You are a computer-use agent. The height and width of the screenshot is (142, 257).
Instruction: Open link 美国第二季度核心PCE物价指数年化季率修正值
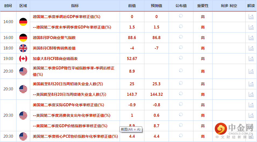point(75,136)
